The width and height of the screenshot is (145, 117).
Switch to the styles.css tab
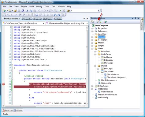(x=37, y=19)
